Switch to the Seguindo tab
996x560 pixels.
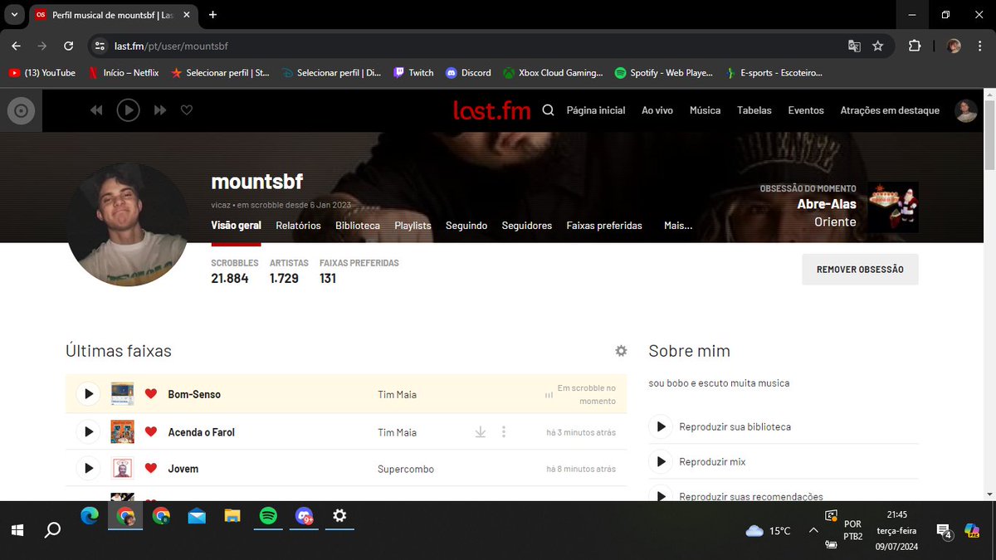[466, 226]
